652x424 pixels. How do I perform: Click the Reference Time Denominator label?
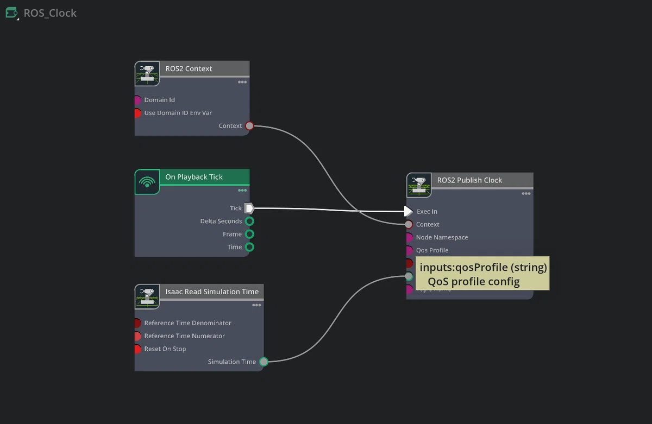(x=188, y=323)
